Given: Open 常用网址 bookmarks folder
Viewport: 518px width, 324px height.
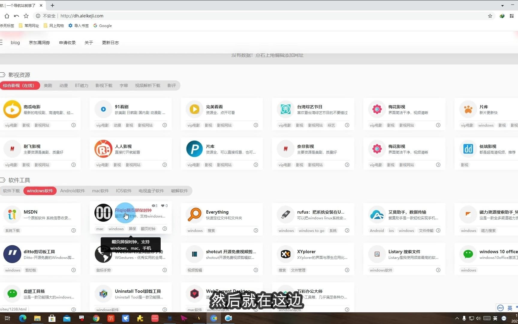Looking at the screenshot, I should (x=29, y=26).
